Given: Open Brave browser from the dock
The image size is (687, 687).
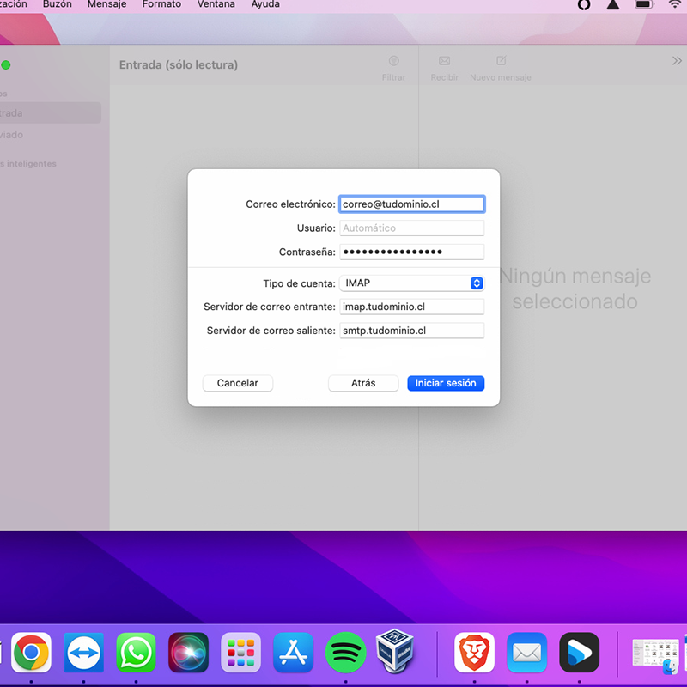Looking at the screenshot, I should [474, 654].
